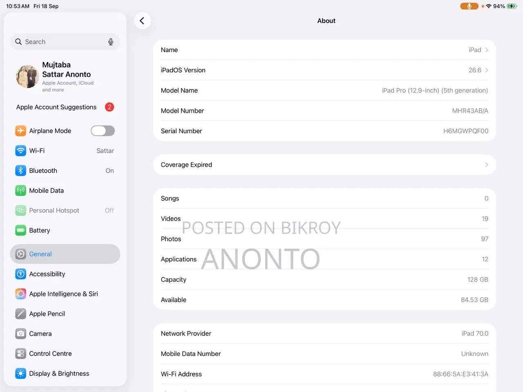Tap the Capacity 128 GB value
Screen dimensions: 523x392
tap(478, 280)
